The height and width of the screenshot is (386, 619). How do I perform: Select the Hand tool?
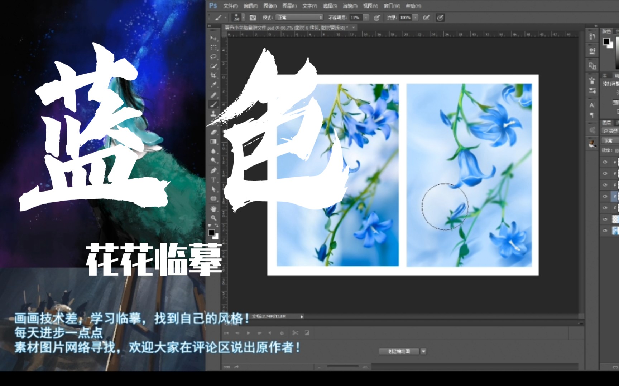[x=213, y=209]
